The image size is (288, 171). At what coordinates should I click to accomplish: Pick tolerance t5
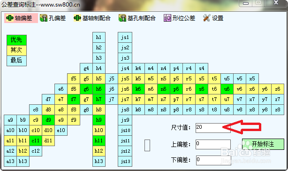[214, 79]
